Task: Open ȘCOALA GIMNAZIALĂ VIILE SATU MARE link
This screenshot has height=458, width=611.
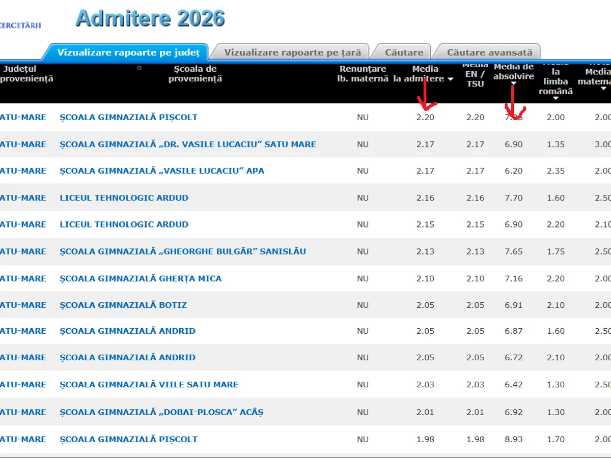Action: coord(149,385)
